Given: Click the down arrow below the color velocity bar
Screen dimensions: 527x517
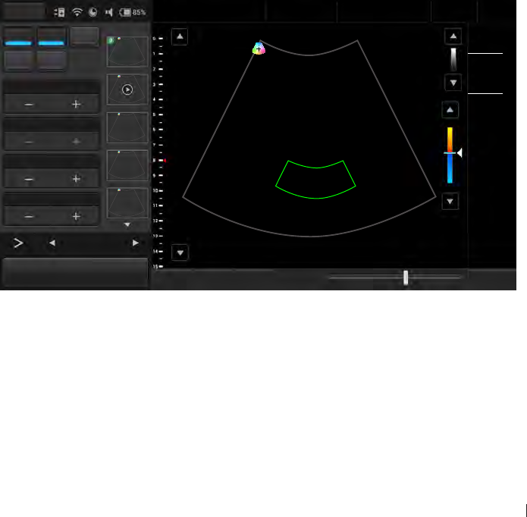Looking at the screenshot, I should click(450, 201).
